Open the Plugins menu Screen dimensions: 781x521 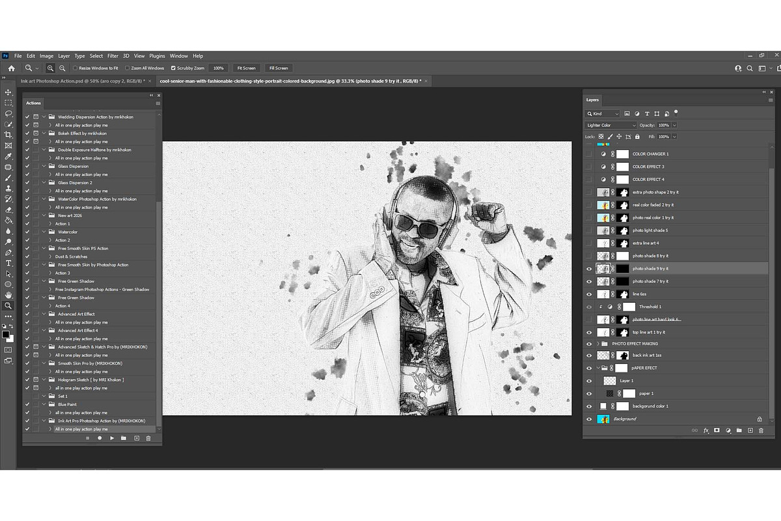click(157, 56)
